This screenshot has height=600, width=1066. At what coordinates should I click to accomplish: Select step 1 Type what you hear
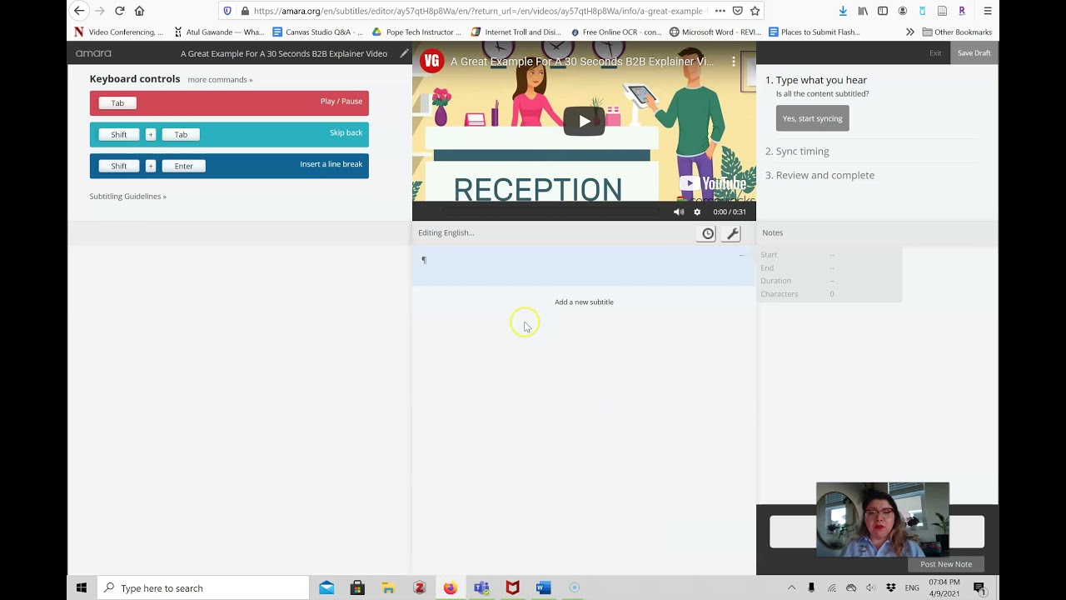(x=816, y=80)
